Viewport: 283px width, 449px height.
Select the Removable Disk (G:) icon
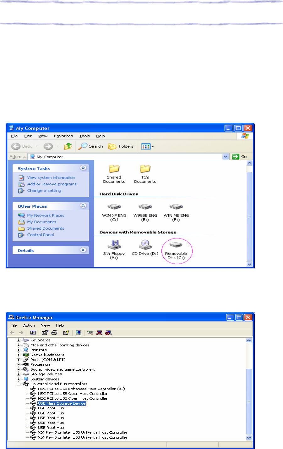pos(176,250)
